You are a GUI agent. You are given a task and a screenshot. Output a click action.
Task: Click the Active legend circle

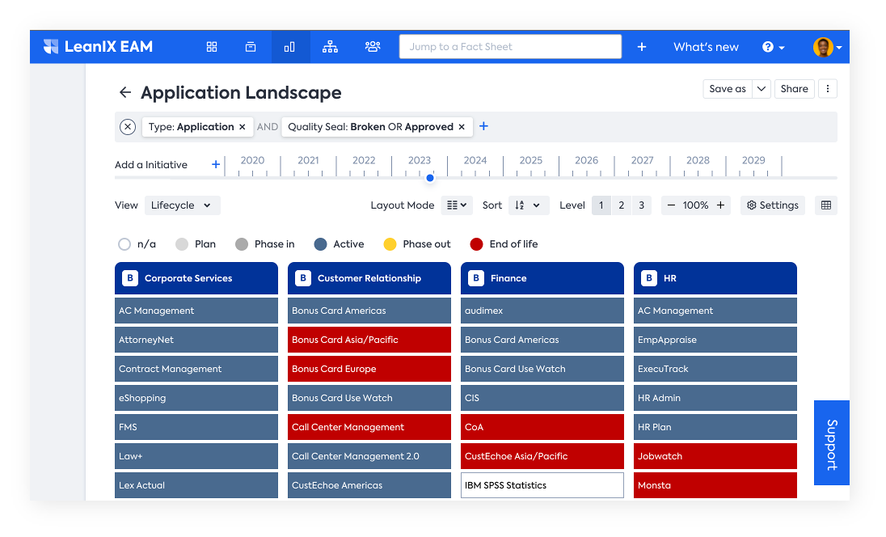[x=320, y=244]
